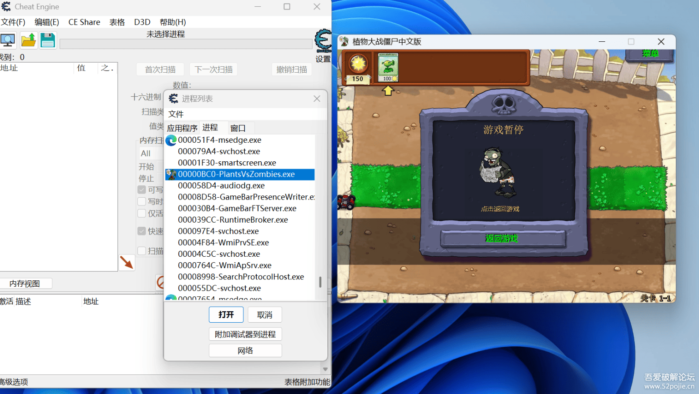Open the CE Share menu
Viewport: 699px width, 394px height.
point(84,22)
